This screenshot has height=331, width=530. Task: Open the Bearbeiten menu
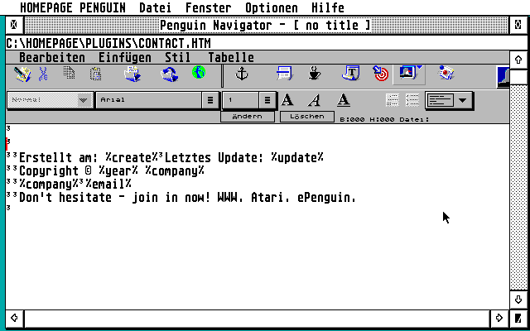(x=52, y=57)
